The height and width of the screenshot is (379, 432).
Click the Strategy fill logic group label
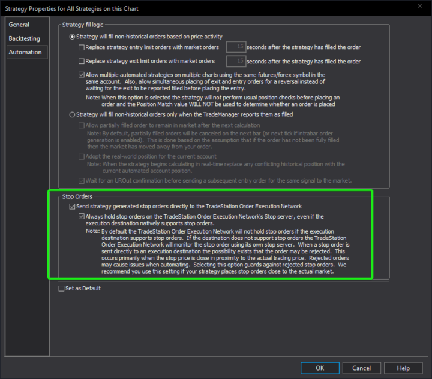83,25
